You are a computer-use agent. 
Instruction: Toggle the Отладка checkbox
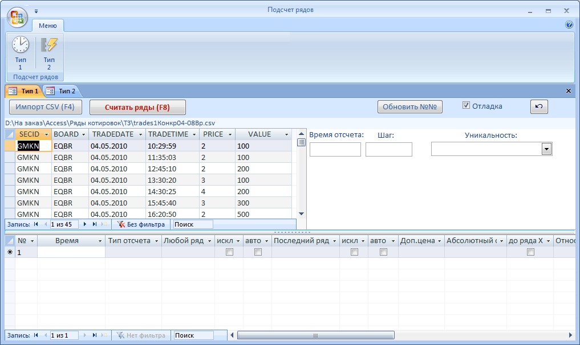click(x=466, y=105)
